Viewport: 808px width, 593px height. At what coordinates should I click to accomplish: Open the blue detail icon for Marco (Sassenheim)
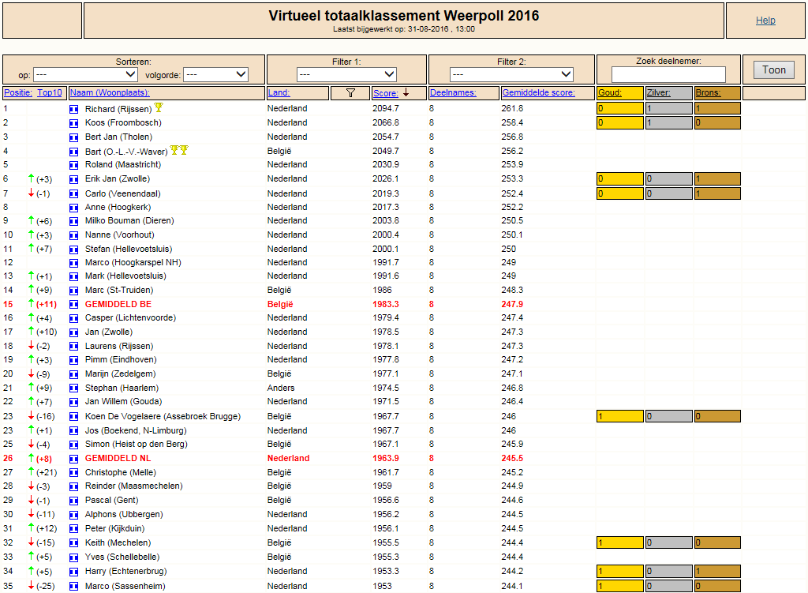tap(73, 587)
